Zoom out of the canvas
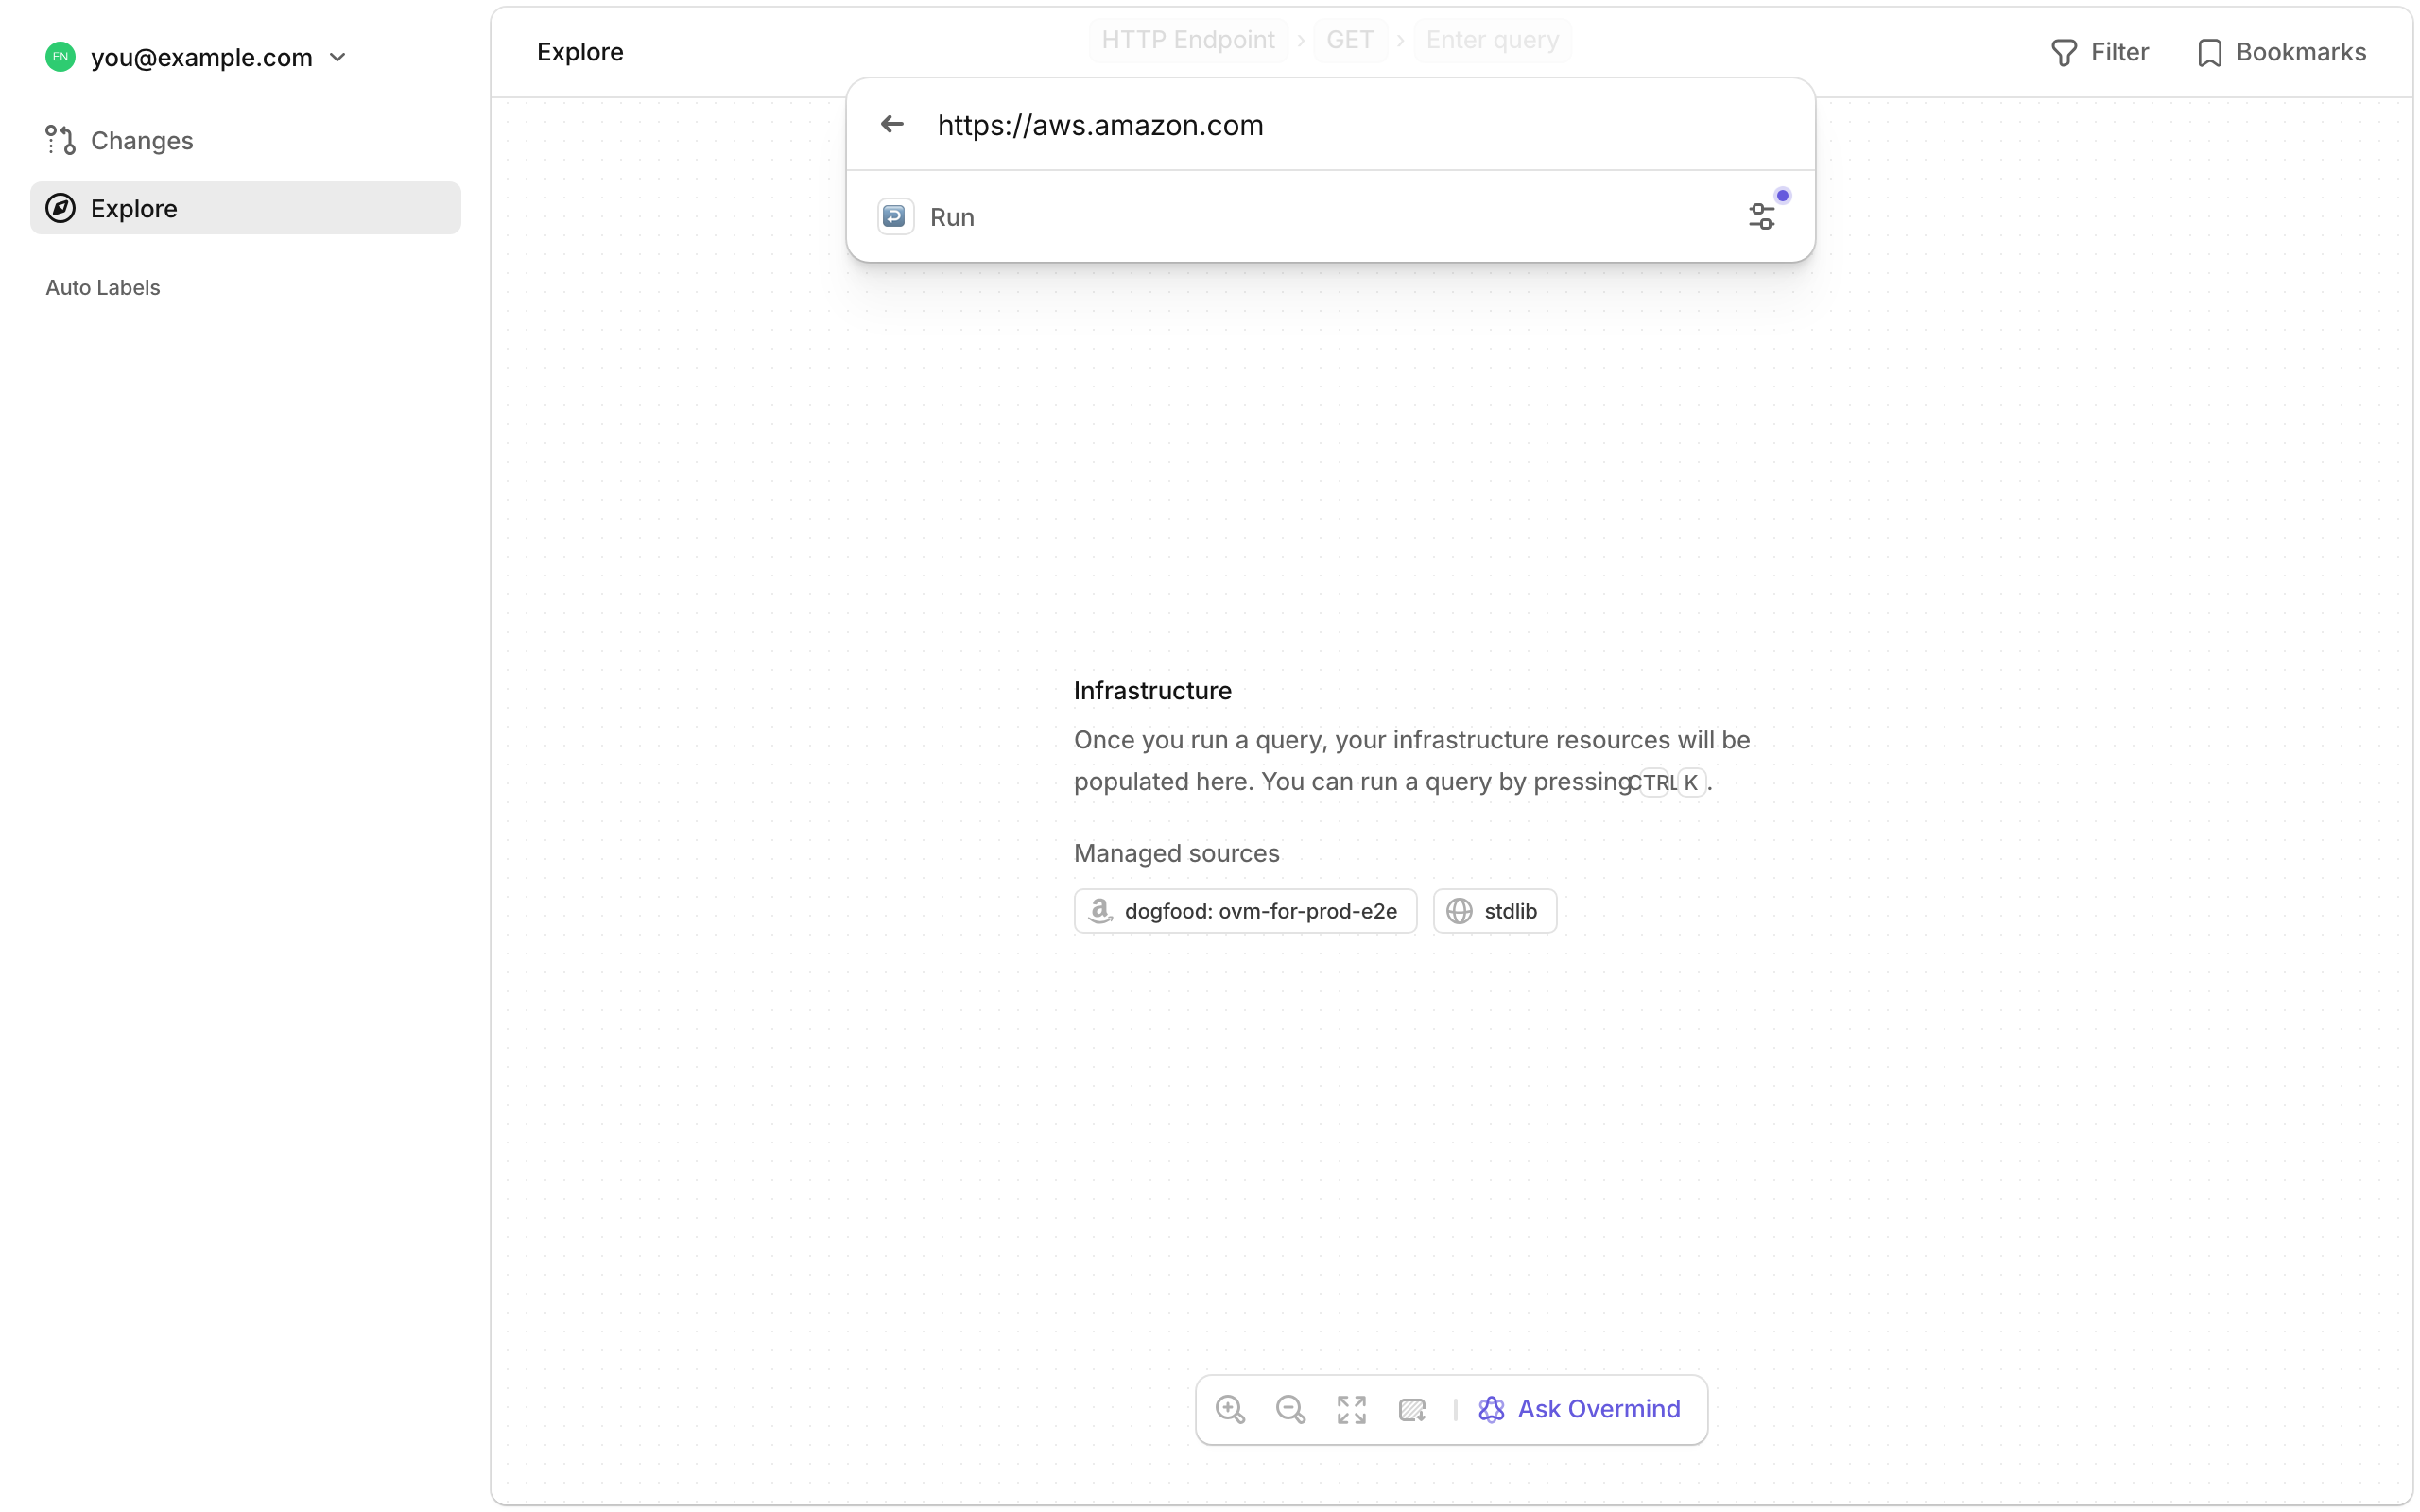The image size is (2420, 1512). point(1290,1410)
